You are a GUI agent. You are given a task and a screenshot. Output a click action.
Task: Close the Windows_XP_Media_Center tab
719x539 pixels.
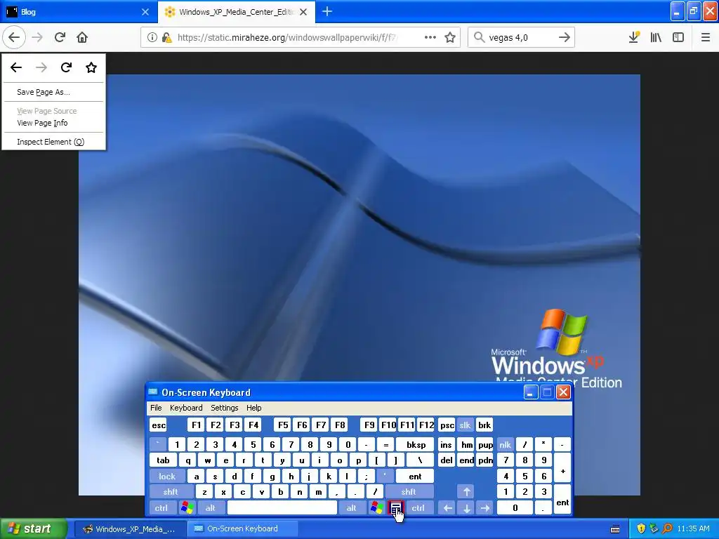[x=303, y=12]
